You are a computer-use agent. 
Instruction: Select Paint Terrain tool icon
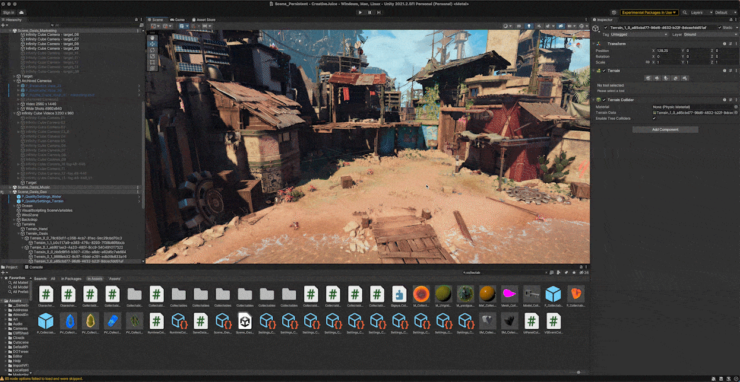click(657, 78)
